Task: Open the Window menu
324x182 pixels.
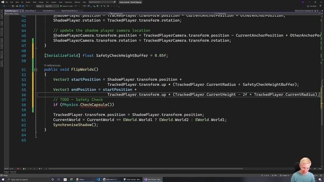Action: [77, 2]
